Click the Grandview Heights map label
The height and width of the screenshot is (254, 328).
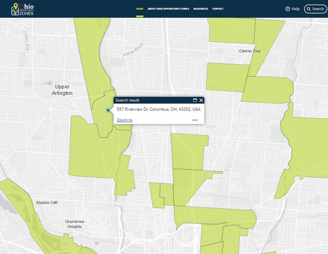click(74, 224)
